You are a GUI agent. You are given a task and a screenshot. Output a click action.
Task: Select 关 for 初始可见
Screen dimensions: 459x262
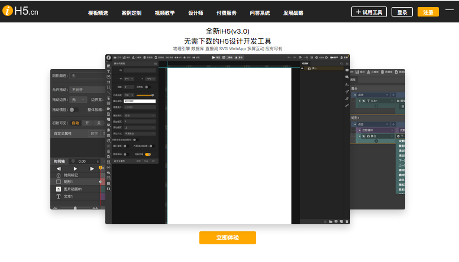99,123
